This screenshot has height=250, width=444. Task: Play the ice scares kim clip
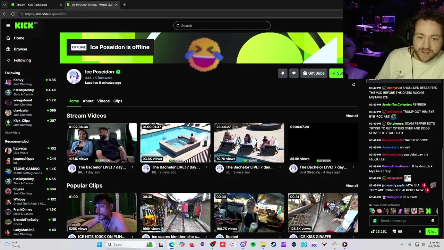pyautogui.click(x=175, y=213)
